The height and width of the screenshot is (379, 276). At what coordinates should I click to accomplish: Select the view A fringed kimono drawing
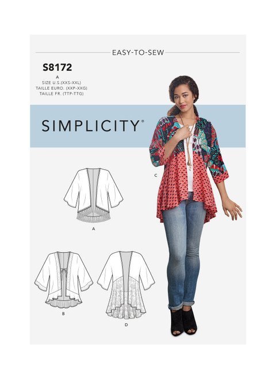(x=94, y=195)
